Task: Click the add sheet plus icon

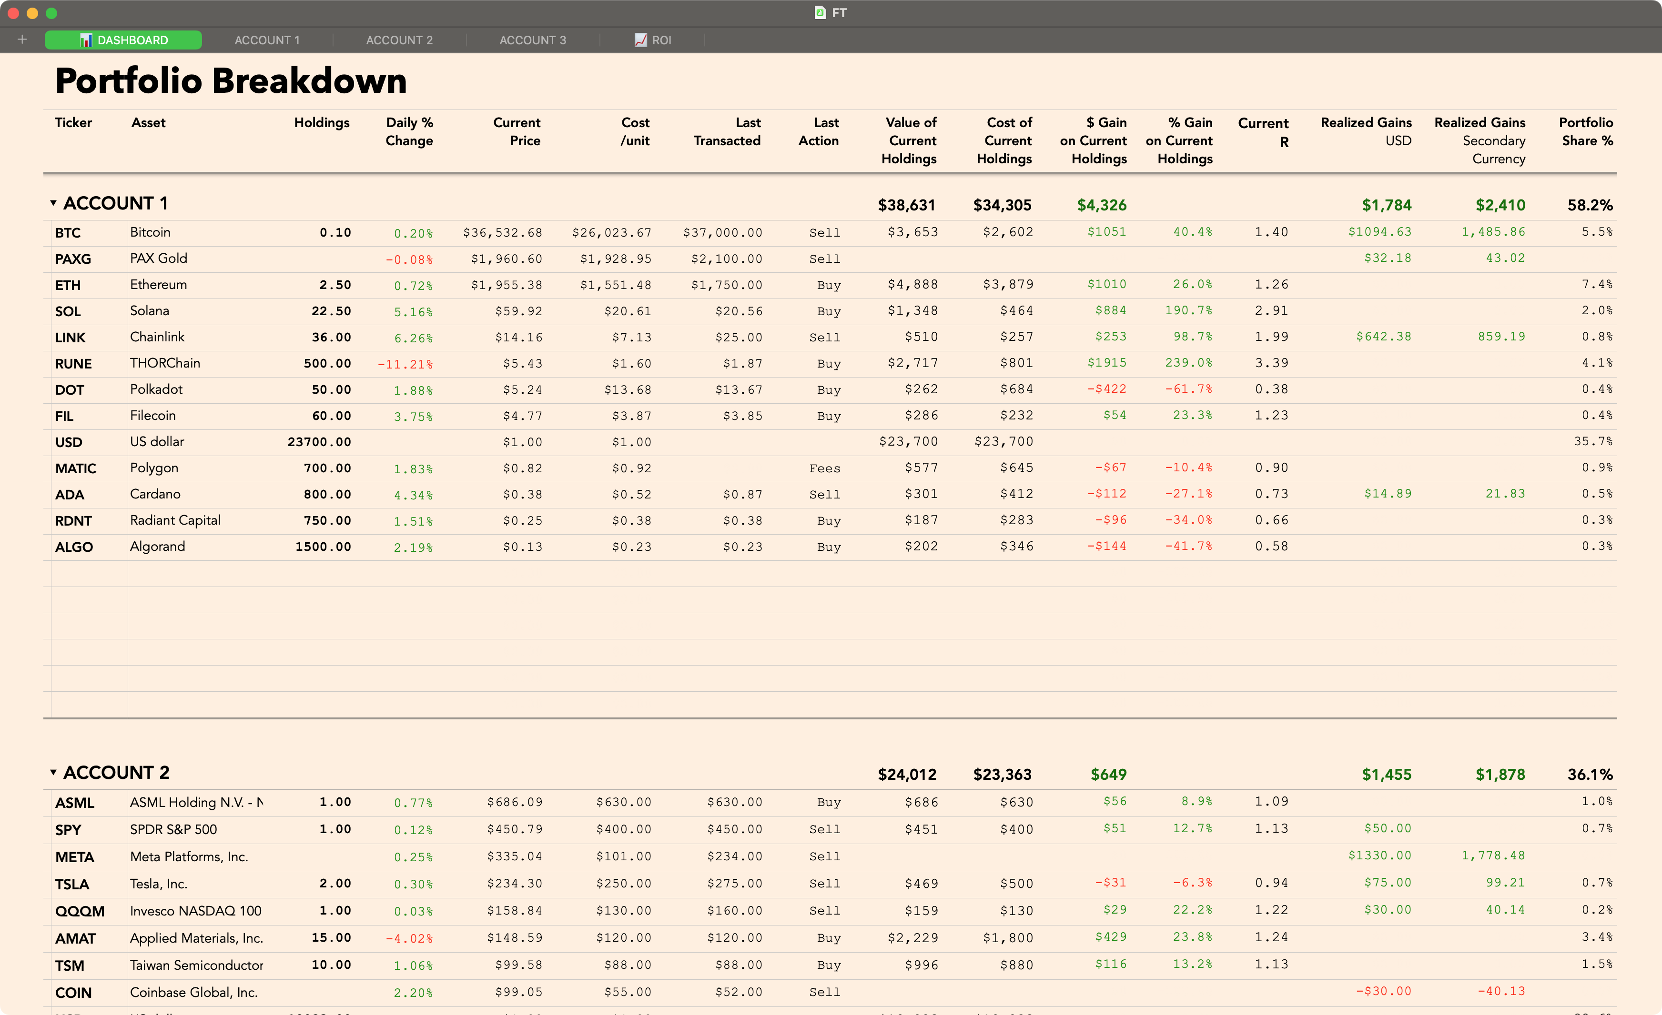Action: (x=22, y=40)
